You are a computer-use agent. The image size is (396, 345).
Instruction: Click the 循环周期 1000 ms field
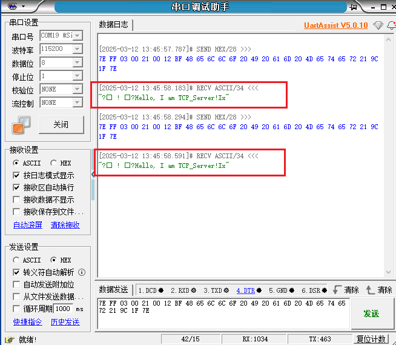coord(63,309)
